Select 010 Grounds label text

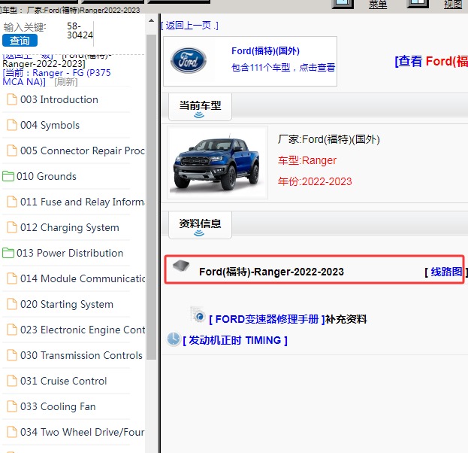coord(47,176)
